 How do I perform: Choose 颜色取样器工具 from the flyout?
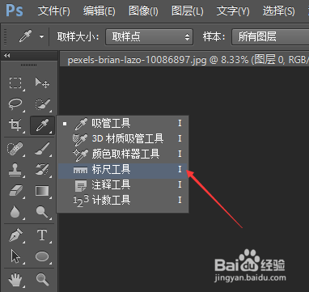click(x=123, y=154)
